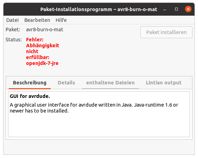198x158 pixels.
Task: Click the window title bar text
Action: (x=99, y=9)
